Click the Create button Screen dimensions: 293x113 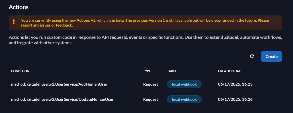coord(272,56)
